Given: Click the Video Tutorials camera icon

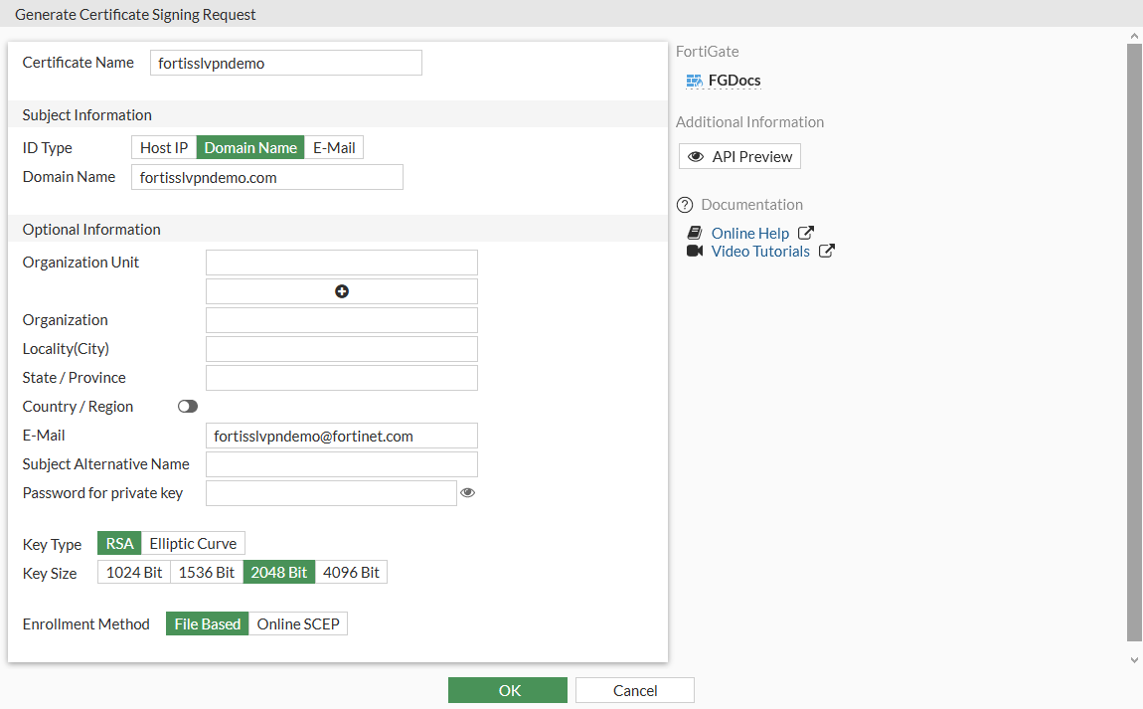Looking at the screenshot, I should point(695,251).
